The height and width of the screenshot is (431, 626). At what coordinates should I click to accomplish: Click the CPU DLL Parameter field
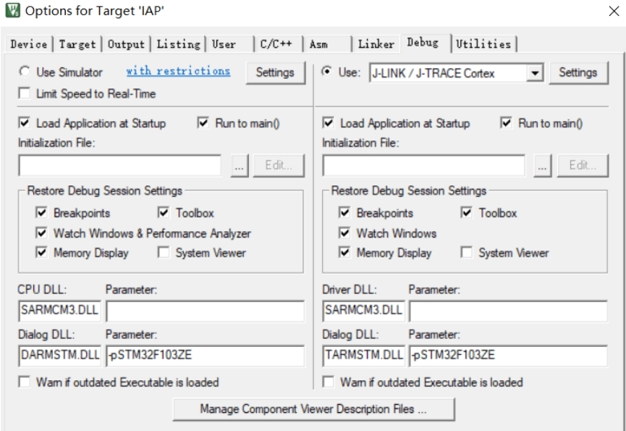205,311
